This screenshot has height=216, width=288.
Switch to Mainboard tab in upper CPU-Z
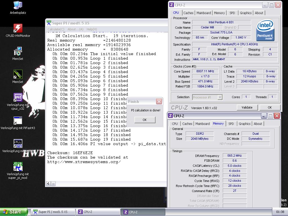(x=204, y=13)
